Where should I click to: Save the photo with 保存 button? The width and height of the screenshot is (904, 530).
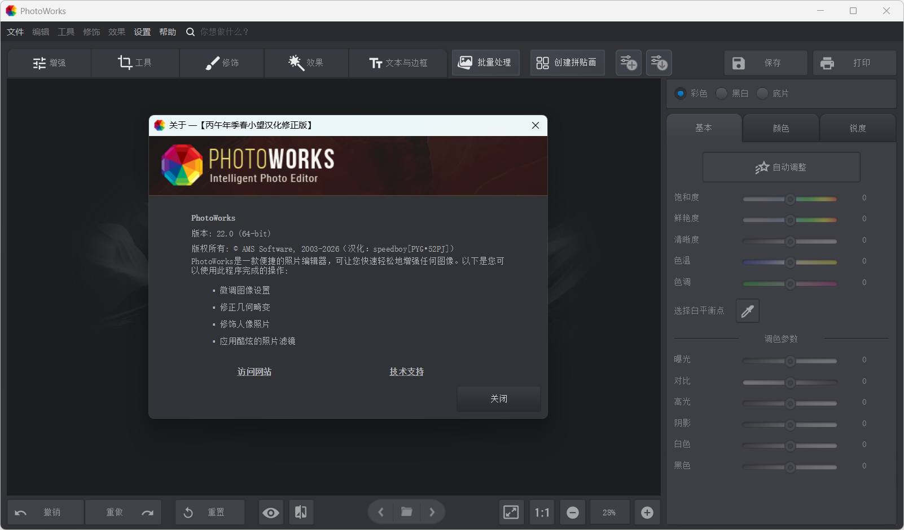(766, 63)
